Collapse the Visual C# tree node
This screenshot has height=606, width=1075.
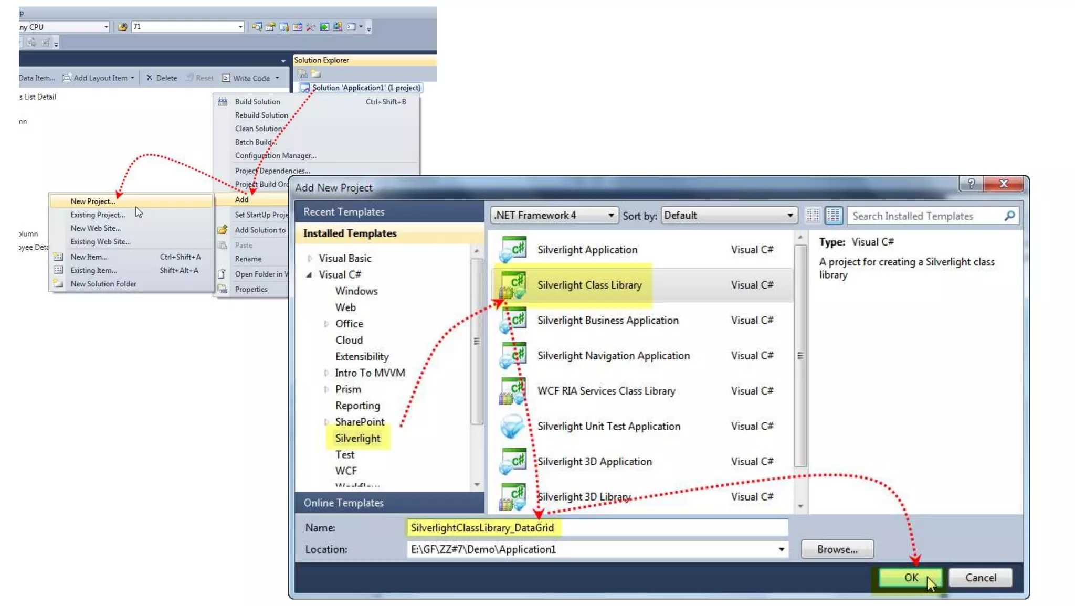pyautogui.click(x=309, y=274)
